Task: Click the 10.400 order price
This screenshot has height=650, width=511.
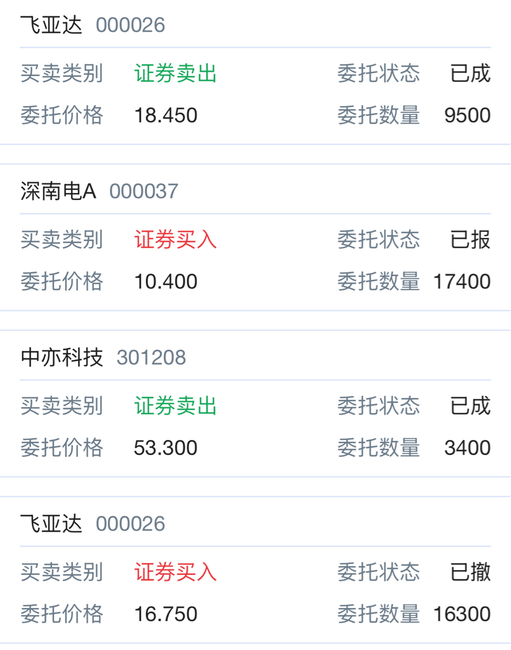Action: pyautogui.click(x=166, y=281)
